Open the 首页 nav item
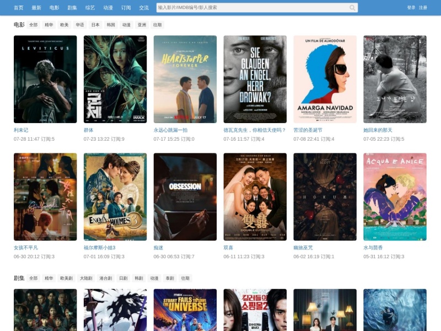 19,8
